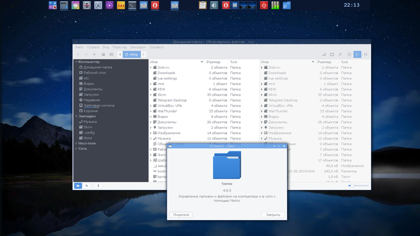This screenshot has height=236, width=420.
Task: Sort the right pane by the Тип column
Action: pos(356,62)
